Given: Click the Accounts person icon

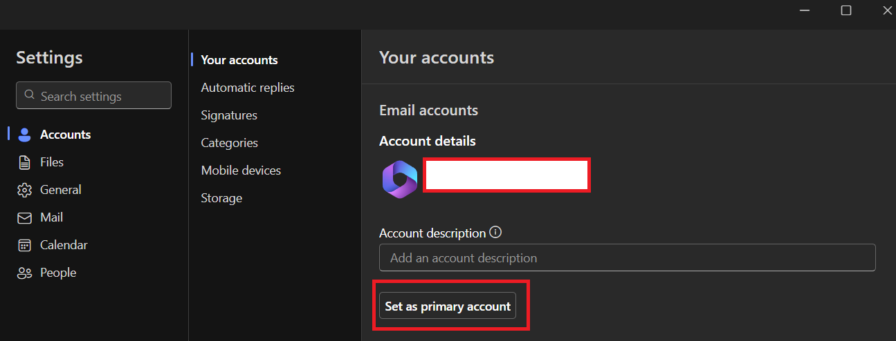Looking at the screenshot, I should [x=25, y=135].
